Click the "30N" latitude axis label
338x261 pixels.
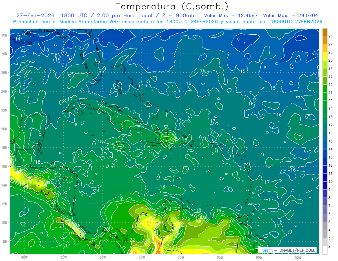(4, 35)
